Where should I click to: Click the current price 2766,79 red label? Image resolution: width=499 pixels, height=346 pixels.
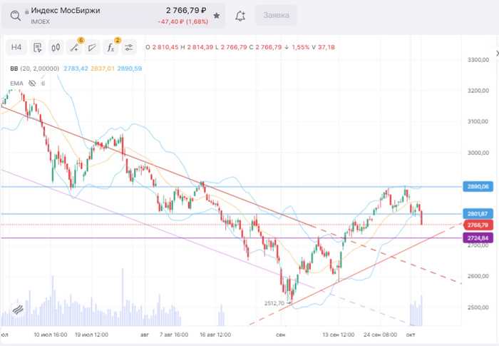click(x=479, y=225)
